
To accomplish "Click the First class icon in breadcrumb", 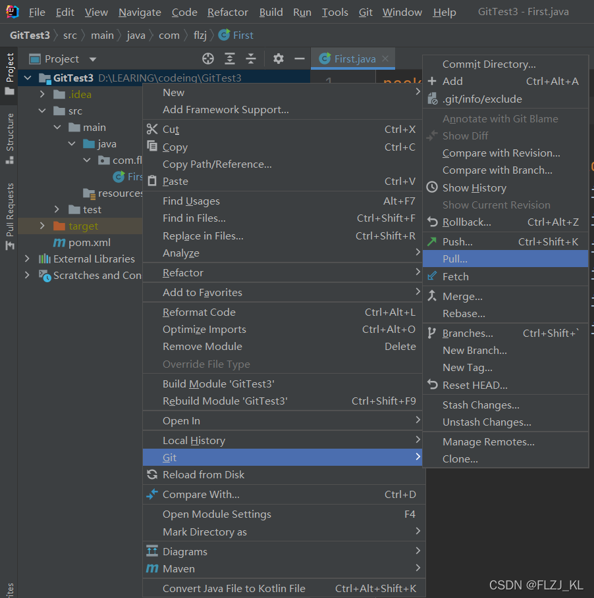I will (x=224, y=35).
